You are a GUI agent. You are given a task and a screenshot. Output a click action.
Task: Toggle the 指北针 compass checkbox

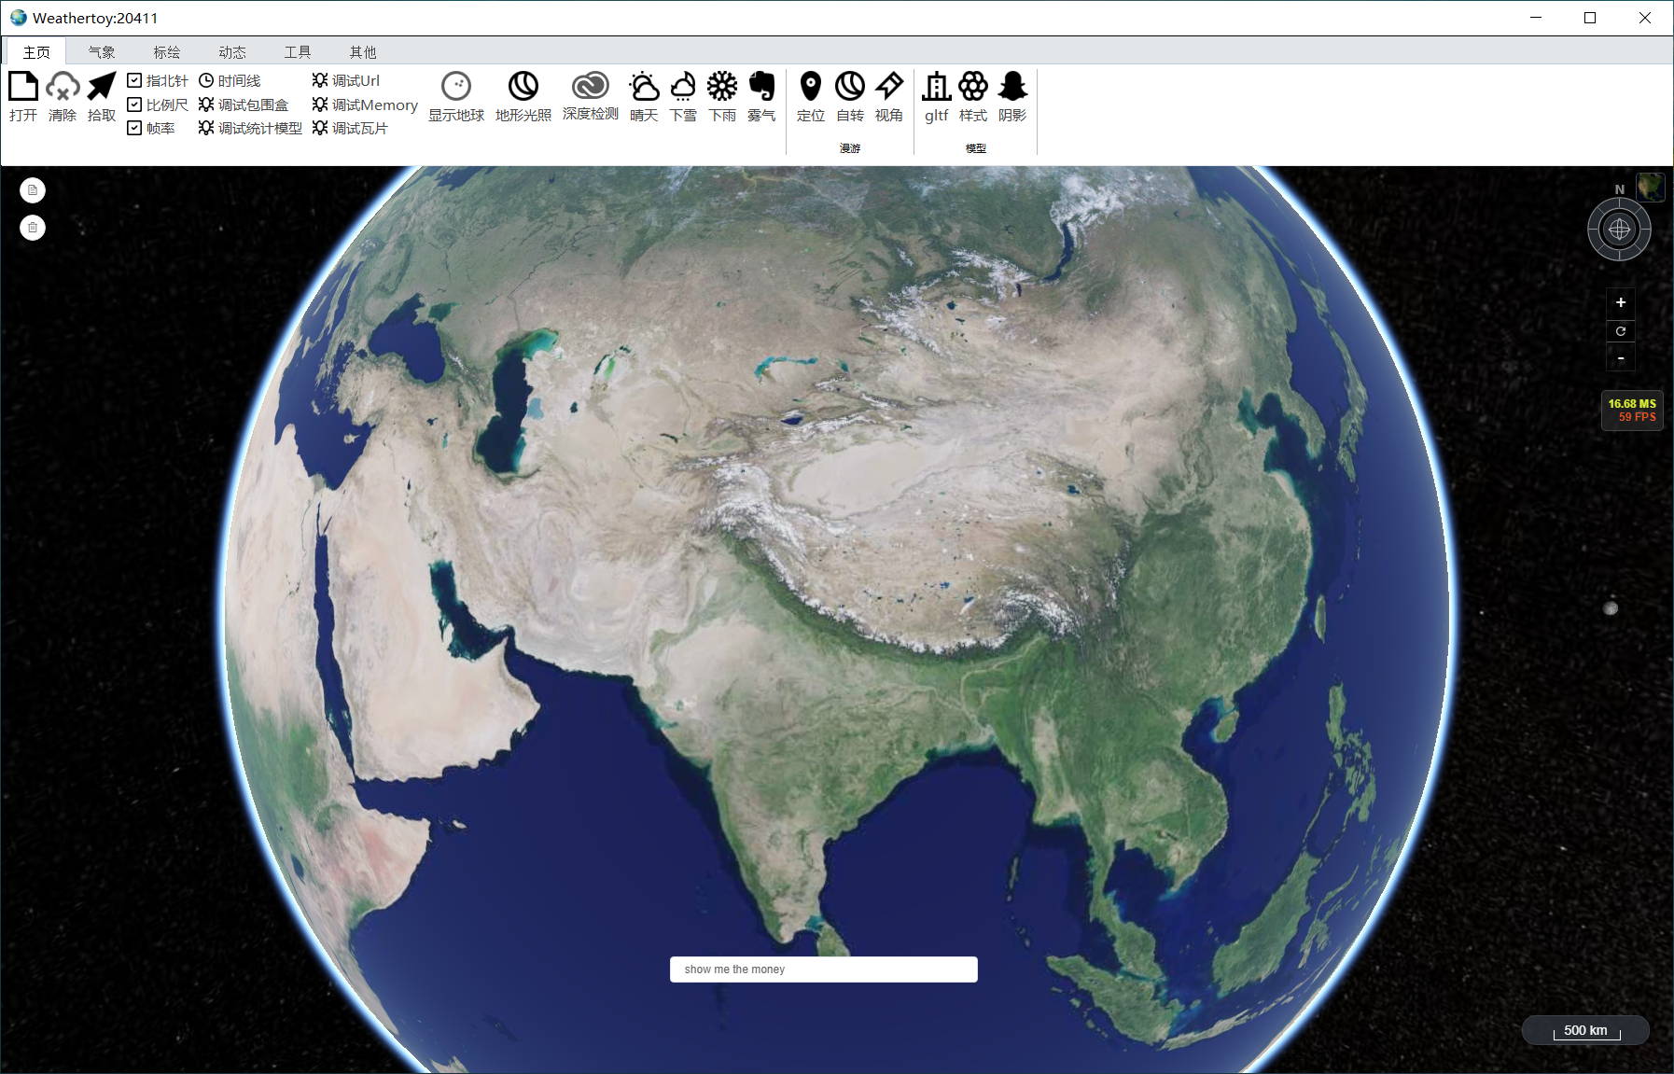coord(134,81)
